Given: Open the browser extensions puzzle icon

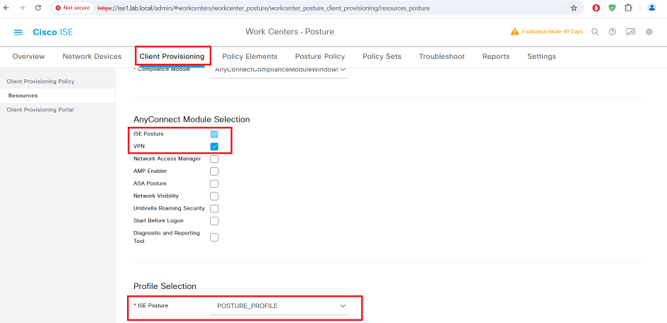Looking at the screenshot, I should (628, 8).
